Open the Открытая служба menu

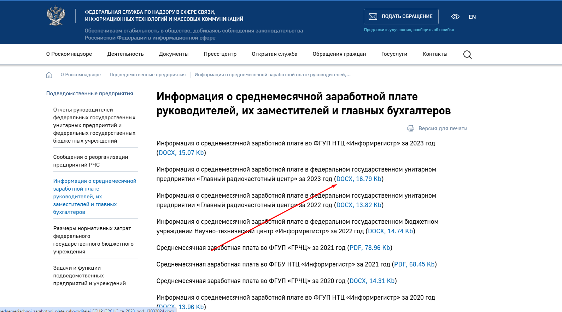point(275,54)
